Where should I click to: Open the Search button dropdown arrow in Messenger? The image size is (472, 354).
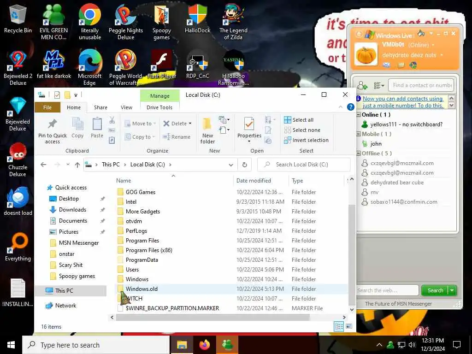(452, 290)
